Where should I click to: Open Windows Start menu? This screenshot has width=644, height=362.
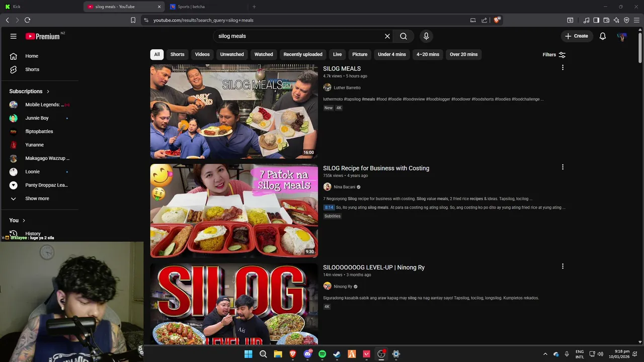(248, 354)
